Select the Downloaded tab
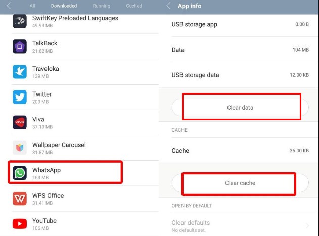The image size is (319, 236). [x=64, y=6]
